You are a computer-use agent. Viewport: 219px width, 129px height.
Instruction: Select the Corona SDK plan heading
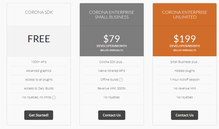pos(39,12)
